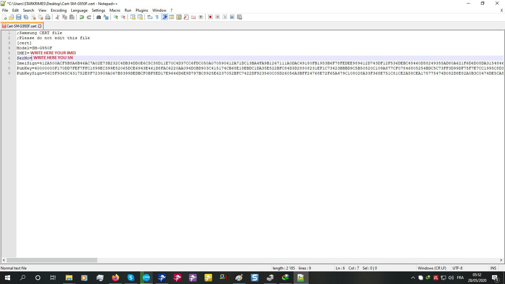Viewport: 505px width, 284px height.
Task: Run the macro multiple times icon
Action: click(232, 17)
